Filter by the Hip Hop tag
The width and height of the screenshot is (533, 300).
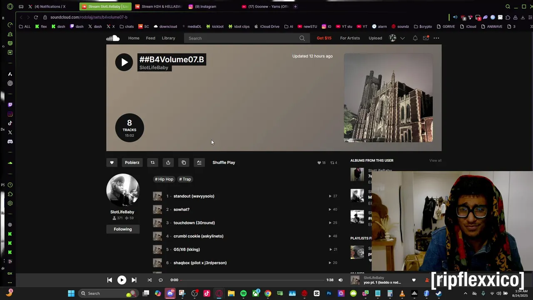click(x=164, y=179)
